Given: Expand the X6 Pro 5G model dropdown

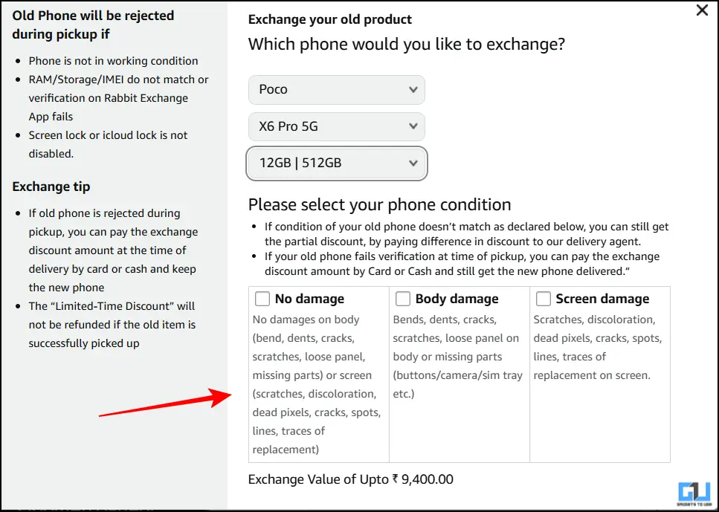Looking at the screenshot, I should [337, 126].
